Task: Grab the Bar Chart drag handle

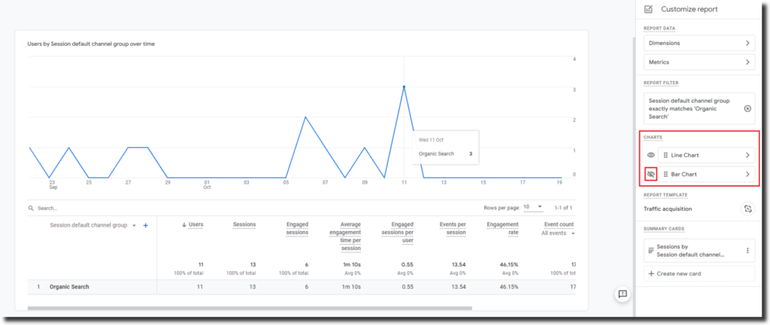Action: 666,174
